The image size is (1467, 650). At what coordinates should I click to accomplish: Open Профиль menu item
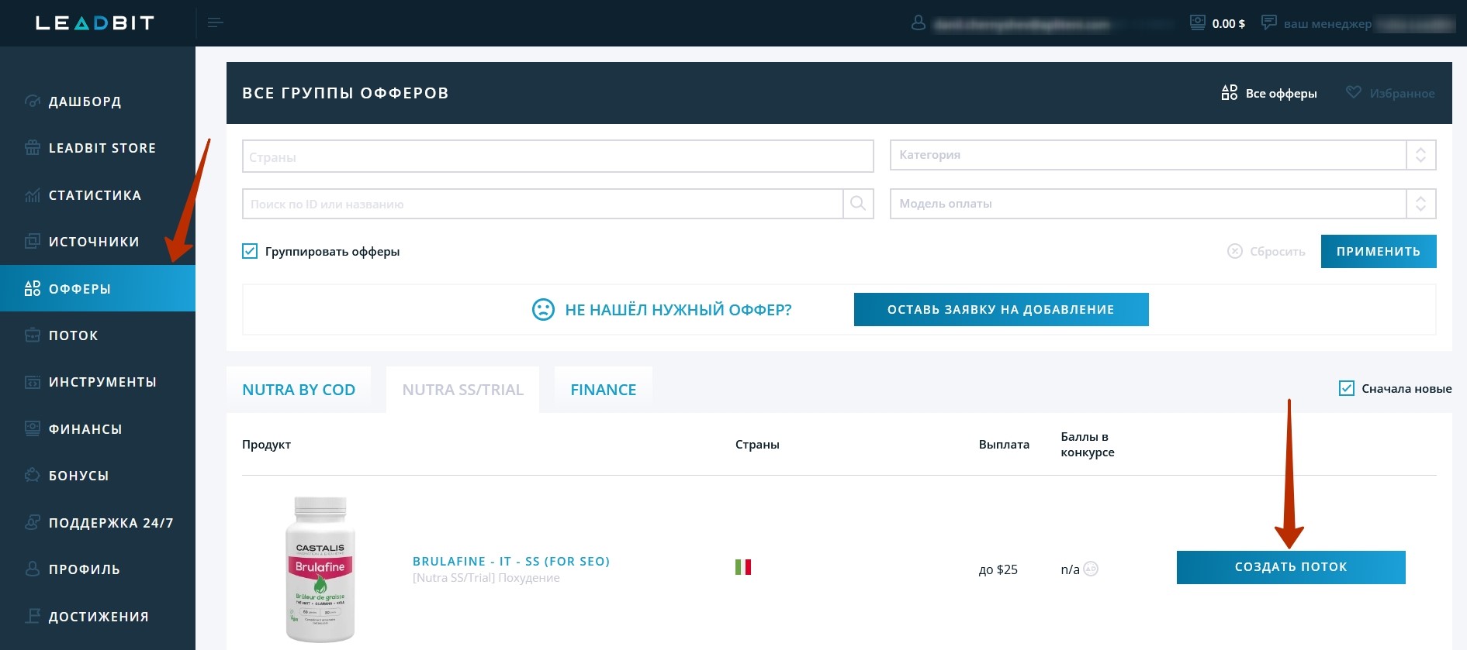[98, 569]
